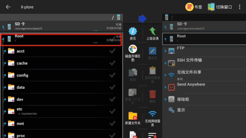
Task: Tap the right pane path bar device icon
Action: [166, 17]
